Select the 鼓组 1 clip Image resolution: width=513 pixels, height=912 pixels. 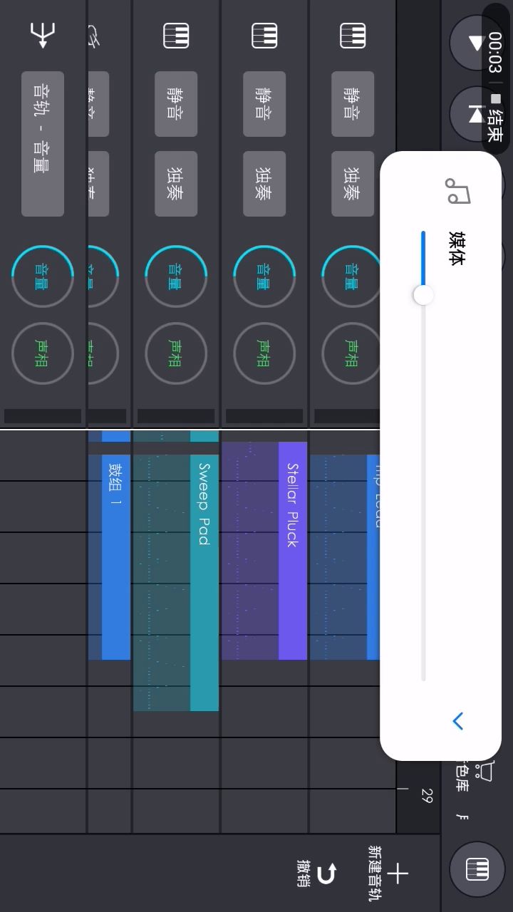tap(110, 557)
